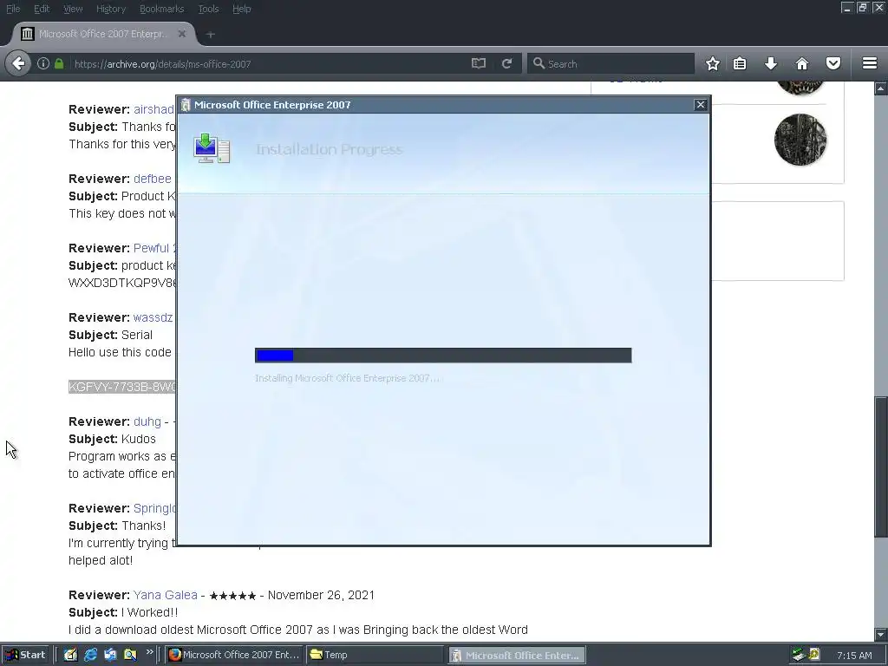Toggle reader view icon in address bar
The height and width of the screenshot is (666, 888).
point(479,63)
